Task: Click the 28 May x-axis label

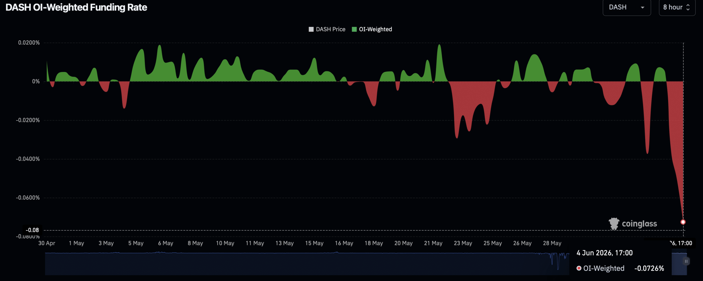Action: [552, 243]
